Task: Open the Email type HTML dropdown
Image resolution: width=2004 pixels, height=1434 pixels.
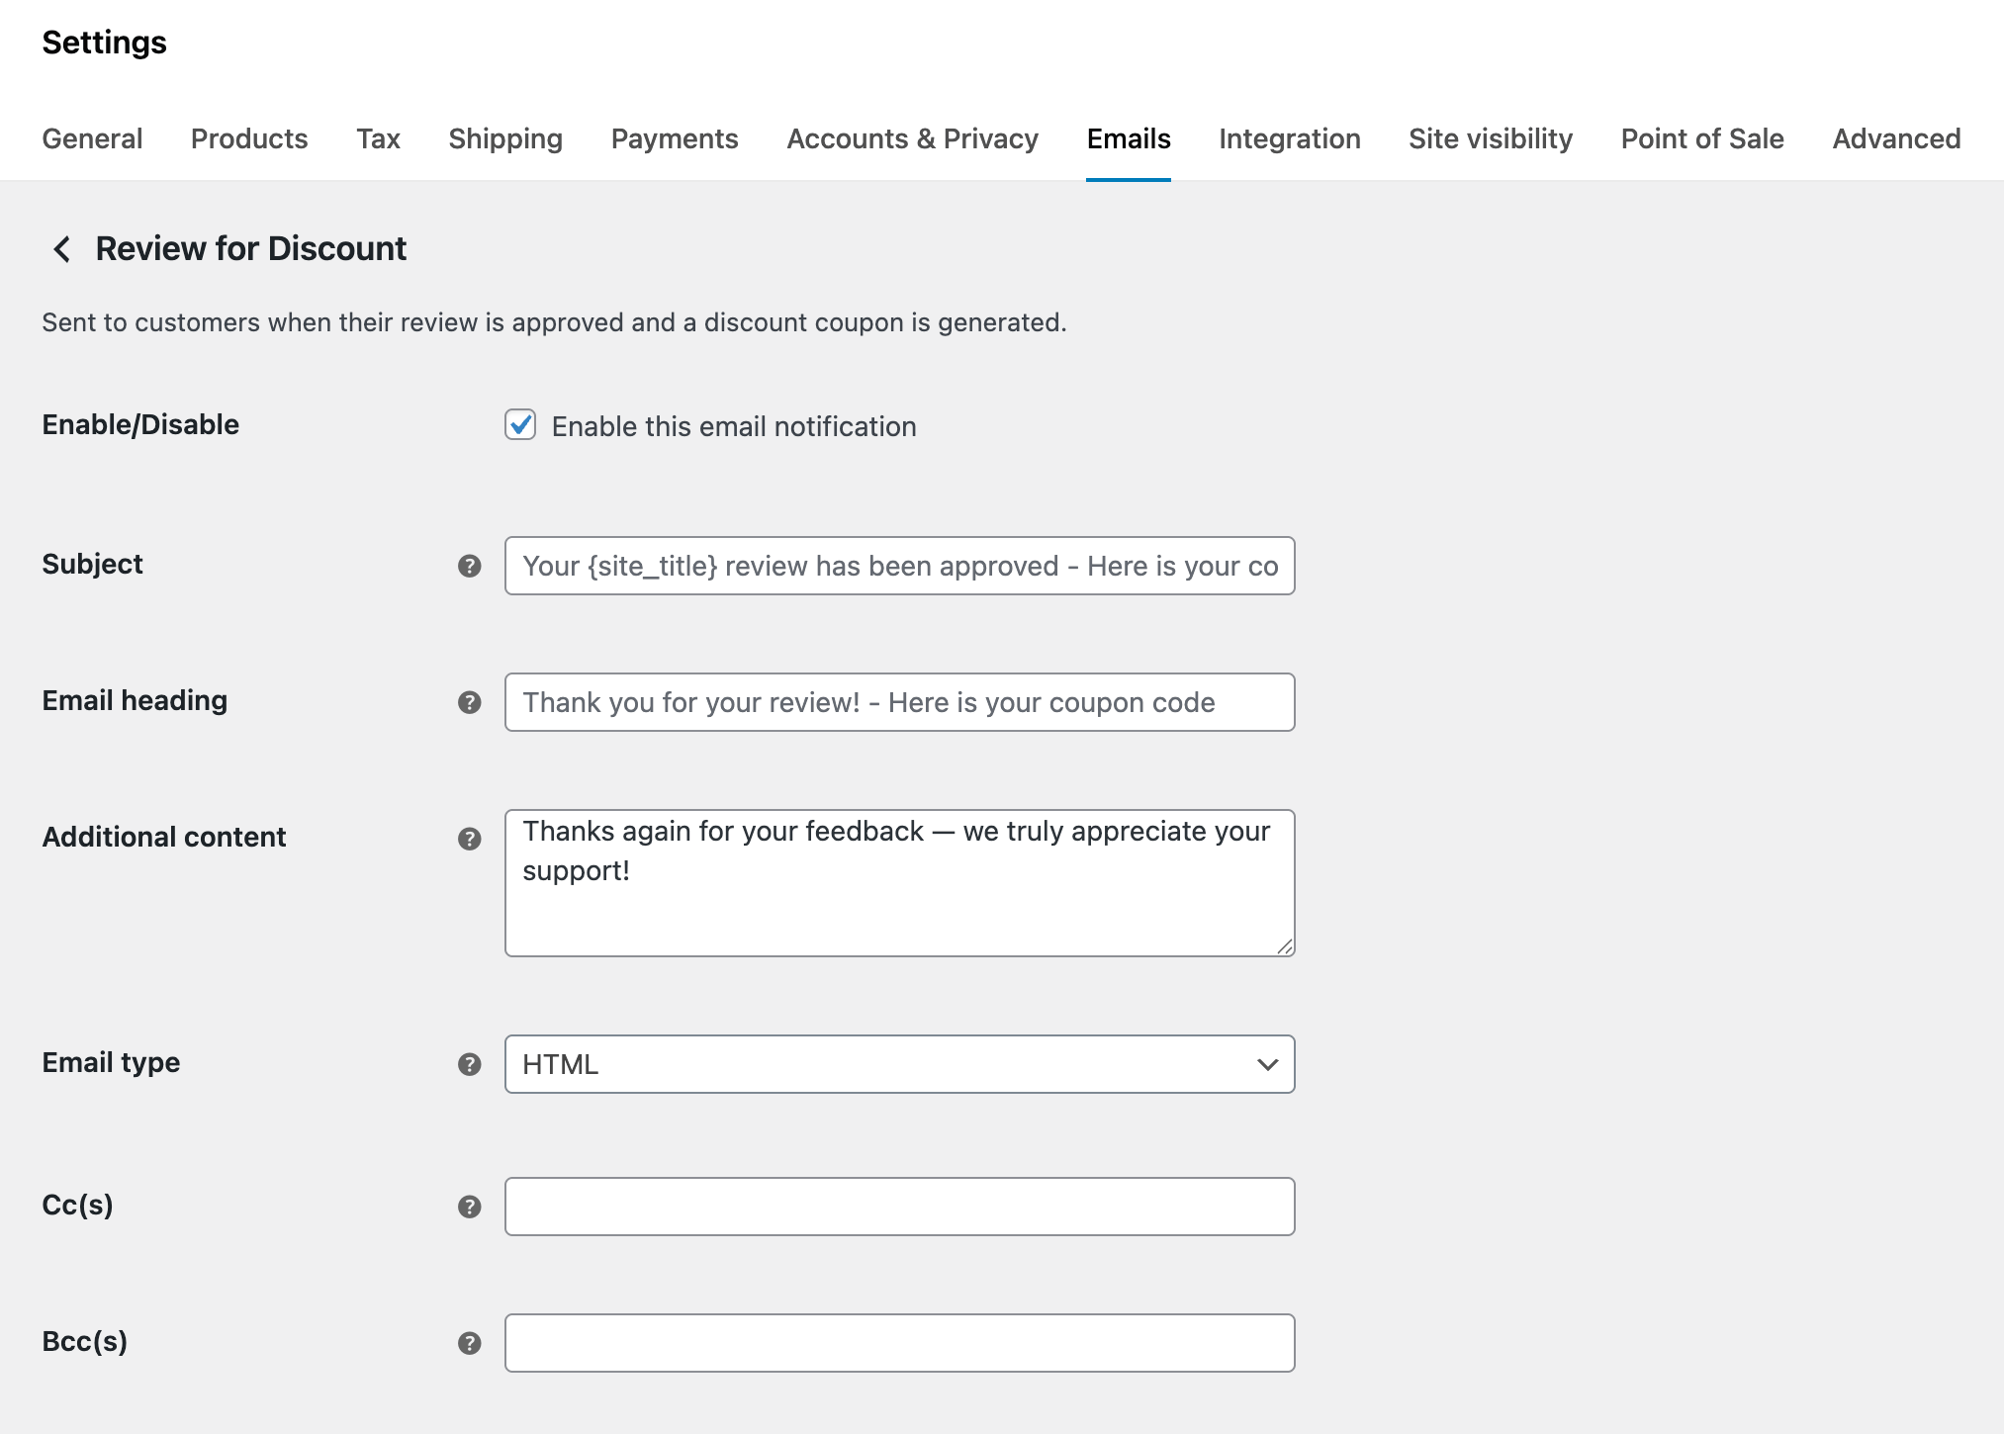Action: coord(899,1064)
